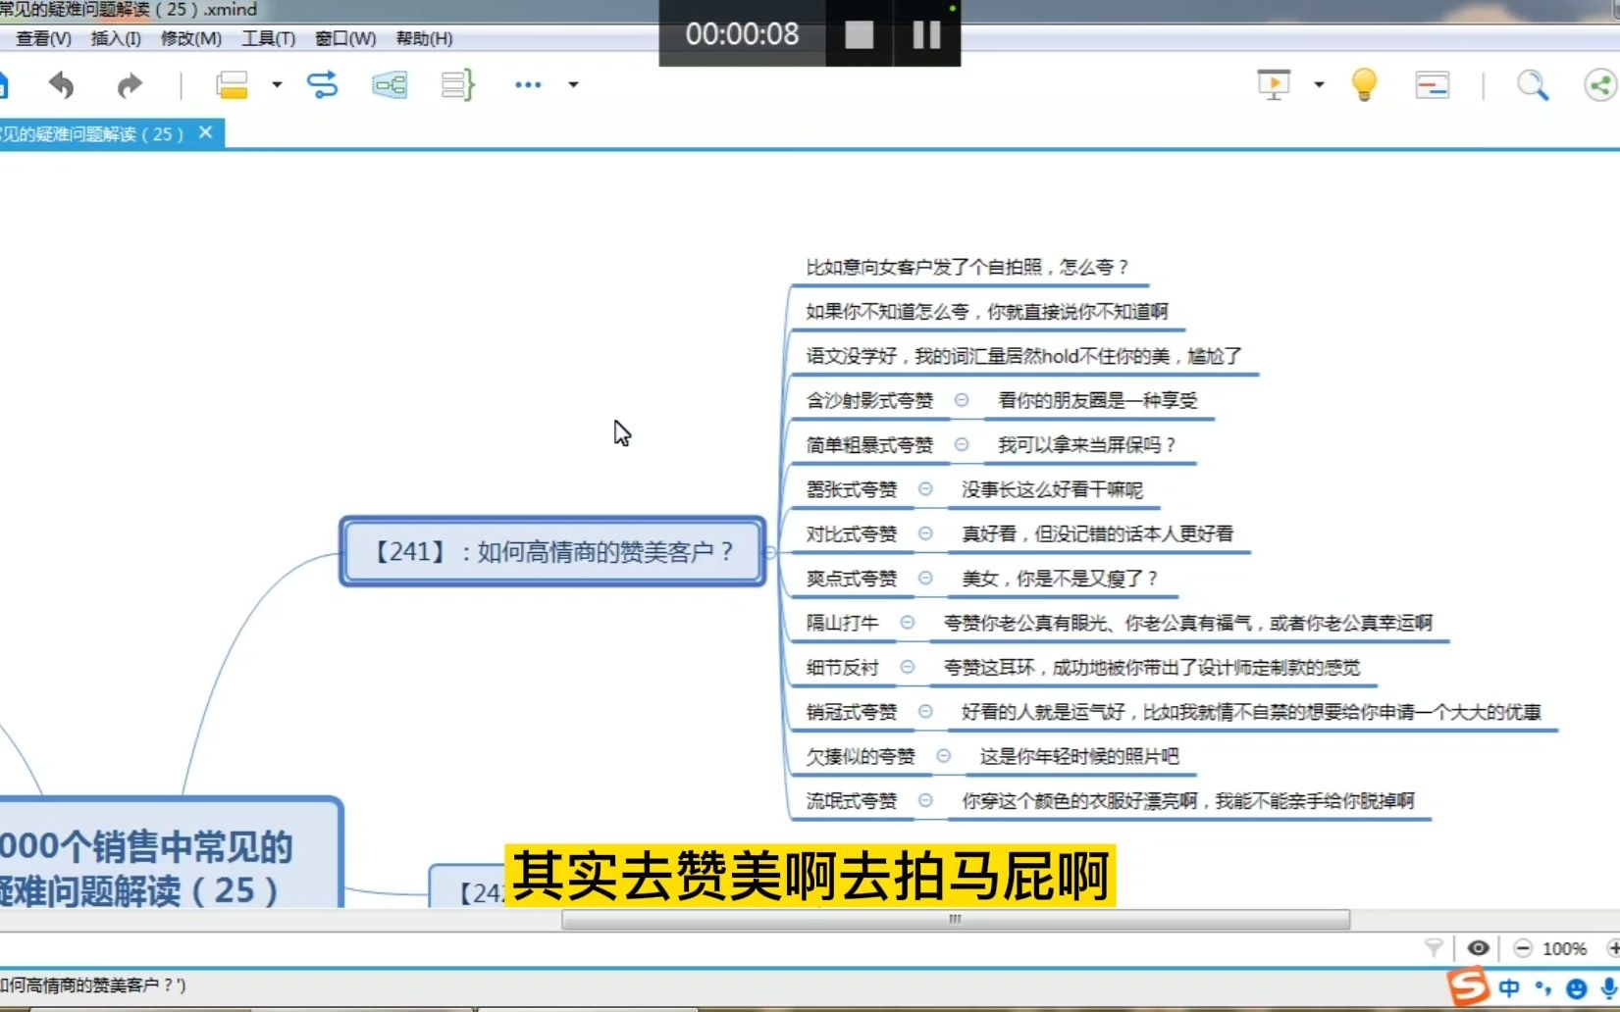This screenshot has width=1620, height=1012.
Task: Click the Sogou input method S icon
Action: (x=1468, y=987)
